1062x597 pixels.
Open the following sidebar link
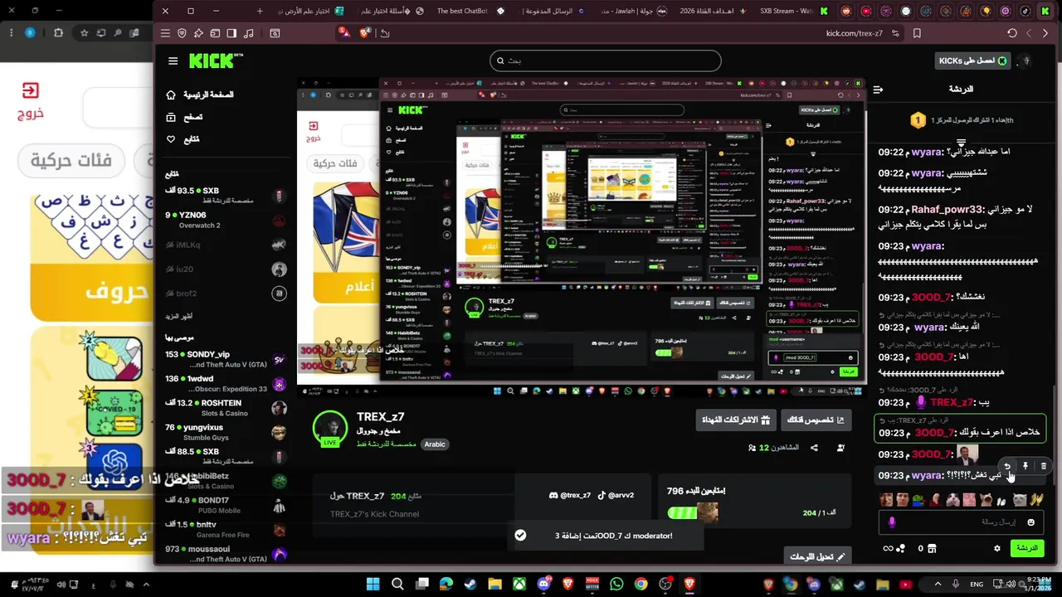tap(183, 139)
